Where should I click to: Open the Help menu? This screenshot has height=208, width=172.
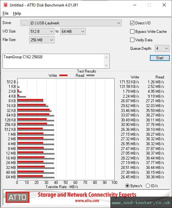17,13
